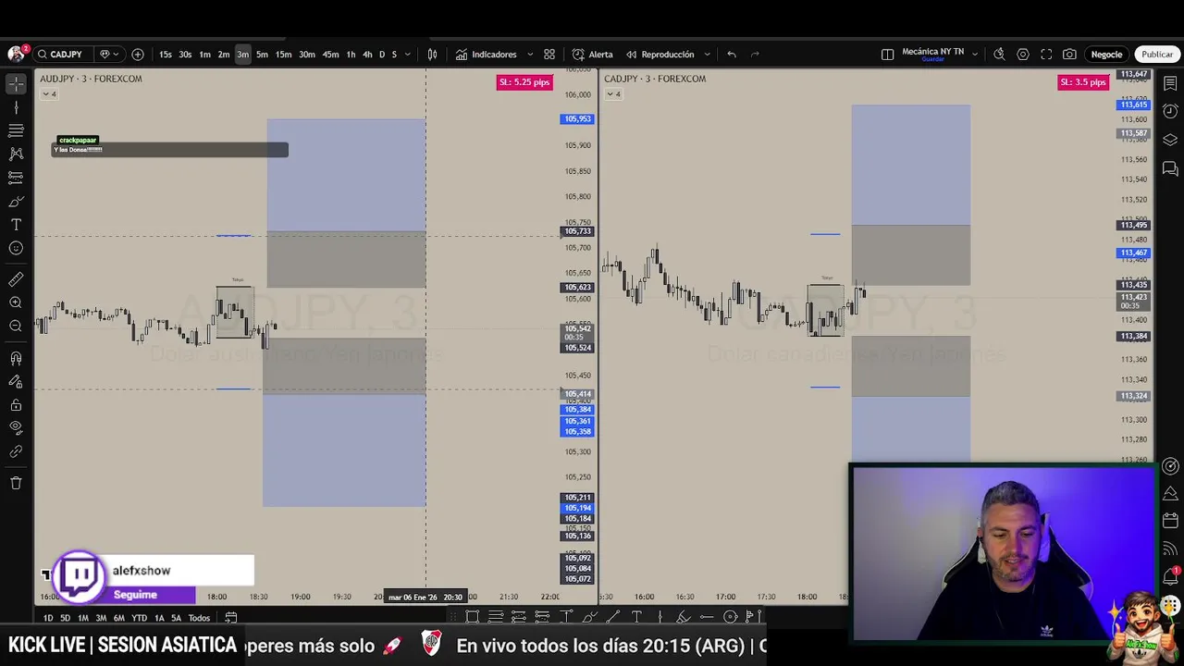Select the 30s timeframe
Image resolution: width=1184 pixels, height=666 pixels.
(185, 55)
